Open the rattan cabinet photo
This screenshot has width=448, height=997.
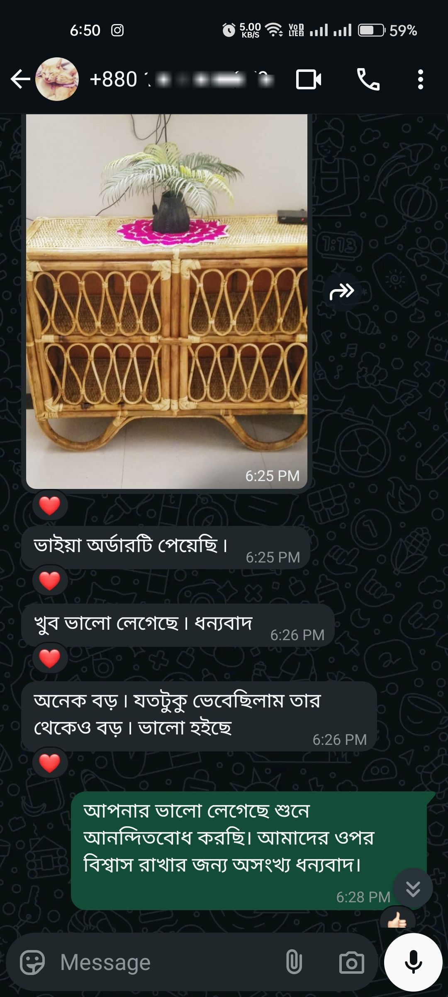167,301
